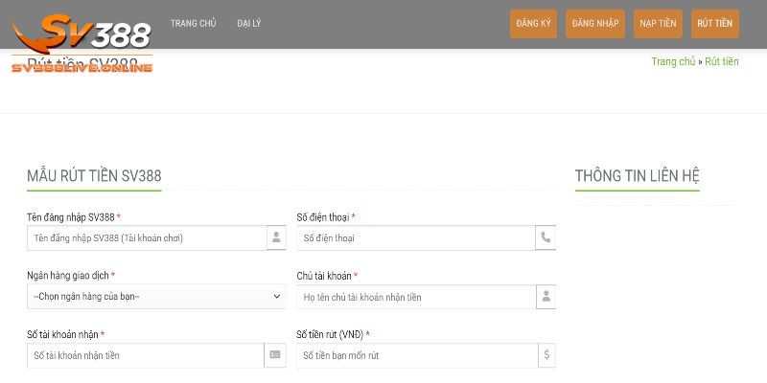Screen dimensions: 767x383
Task: Click the ĐĂNG NHẬP button
Action: [595, 23]
